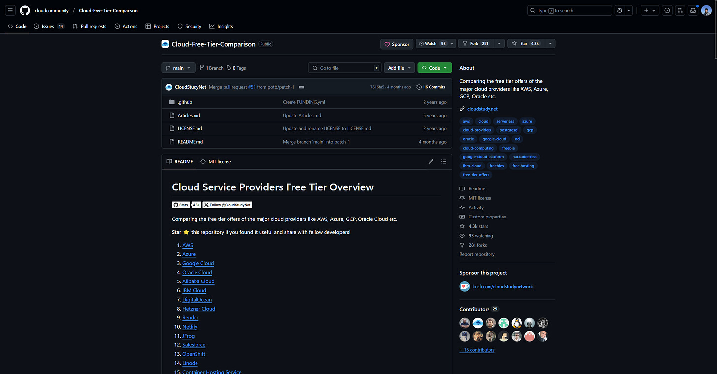Switch to the Issues tab

(x=49, y=26)
